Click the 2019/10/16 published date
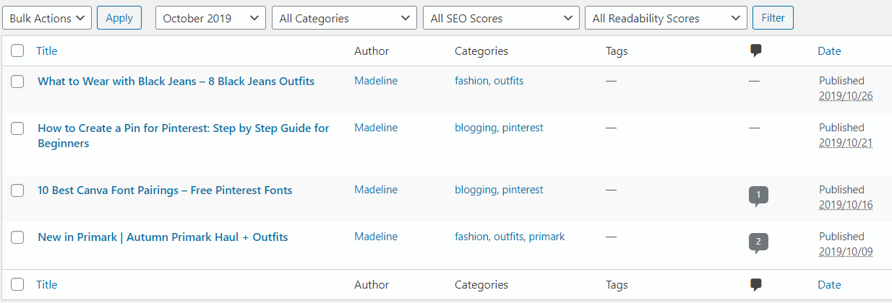The height and width of the screenshot is (303, 892). (x=846, y=205)
